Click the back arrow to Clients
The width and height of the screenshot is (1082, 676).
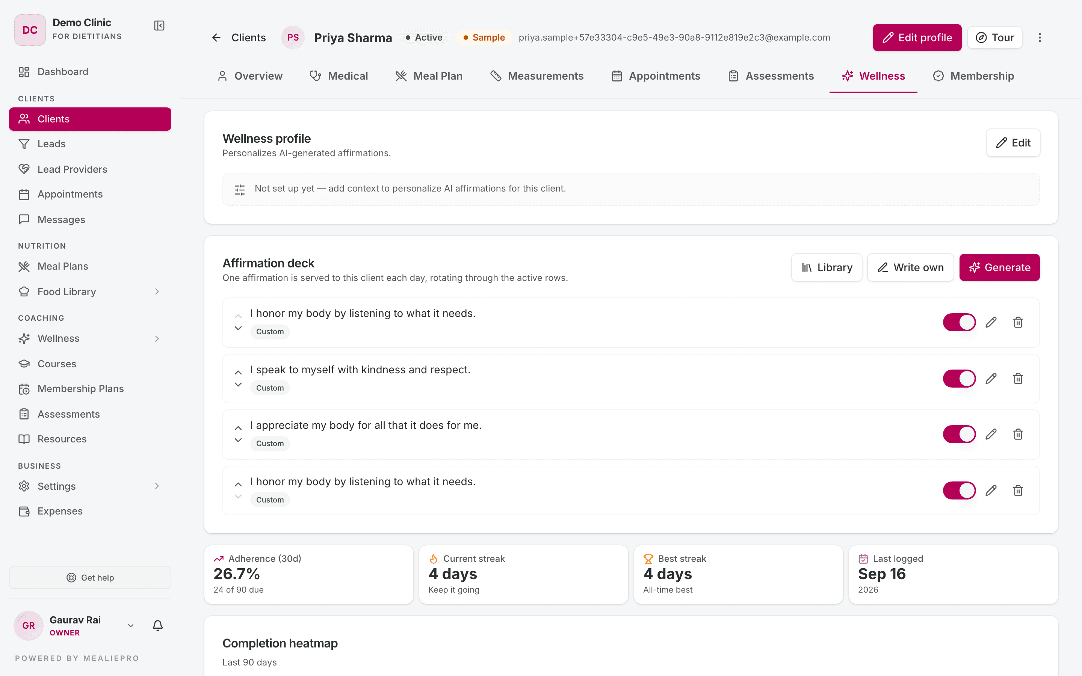[x=216, y=38]
